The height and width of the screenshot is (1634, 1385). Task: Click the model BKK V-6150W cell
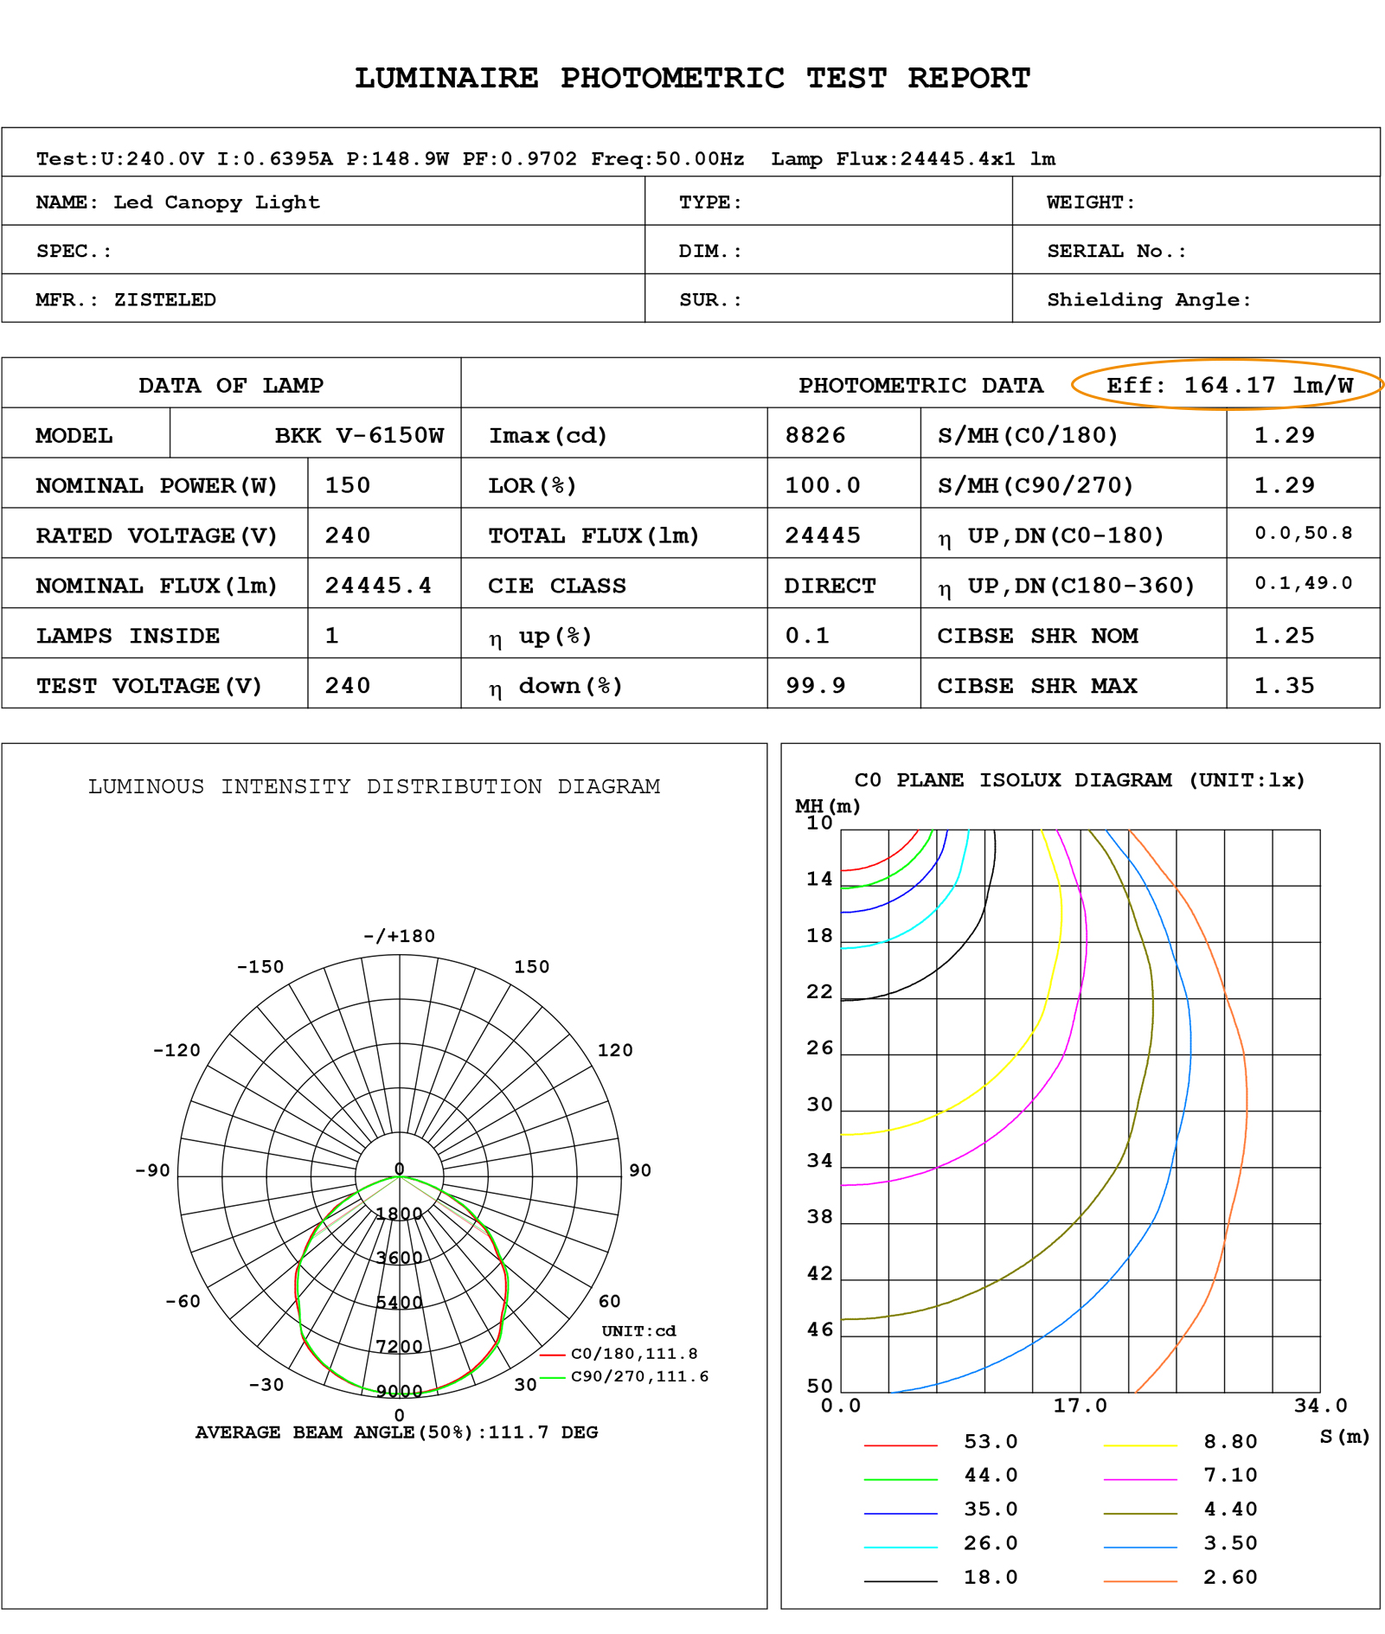tap(359, 435)
